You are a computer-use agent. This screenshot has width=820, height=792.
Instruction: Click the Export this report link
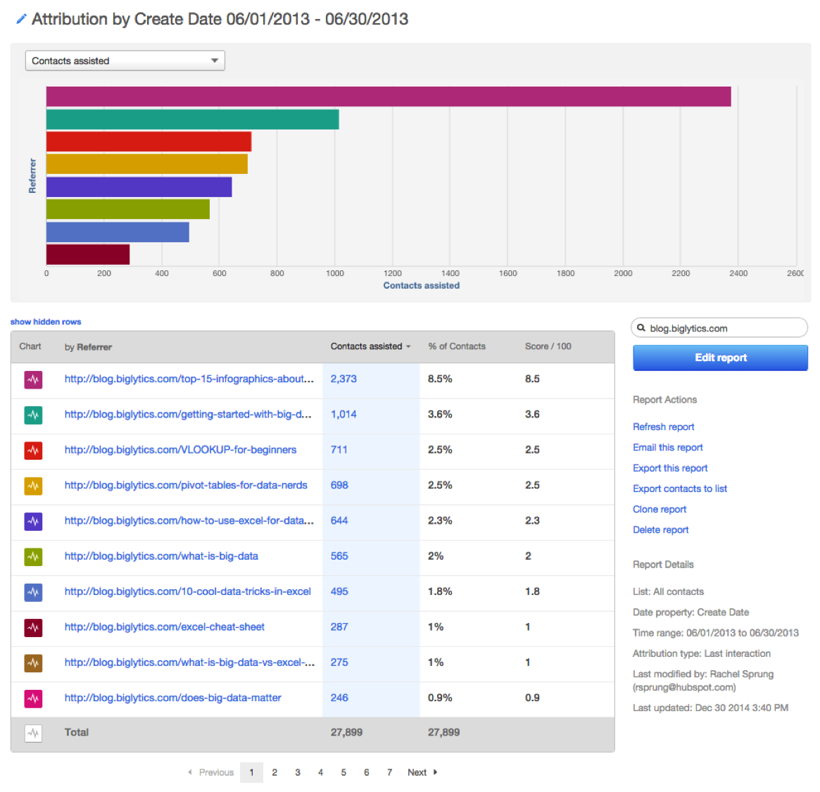pos(669,468)
